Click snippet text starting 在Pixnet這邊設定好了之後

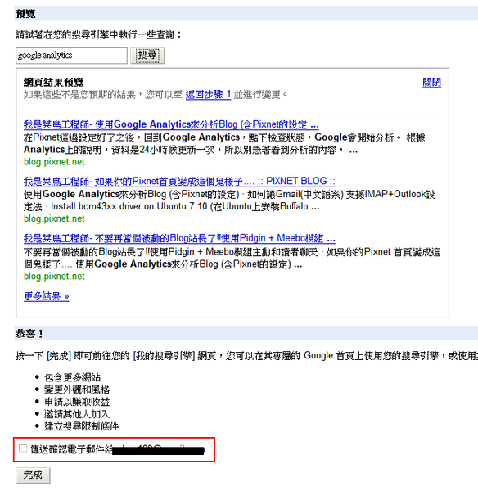[x=224, y=144]
